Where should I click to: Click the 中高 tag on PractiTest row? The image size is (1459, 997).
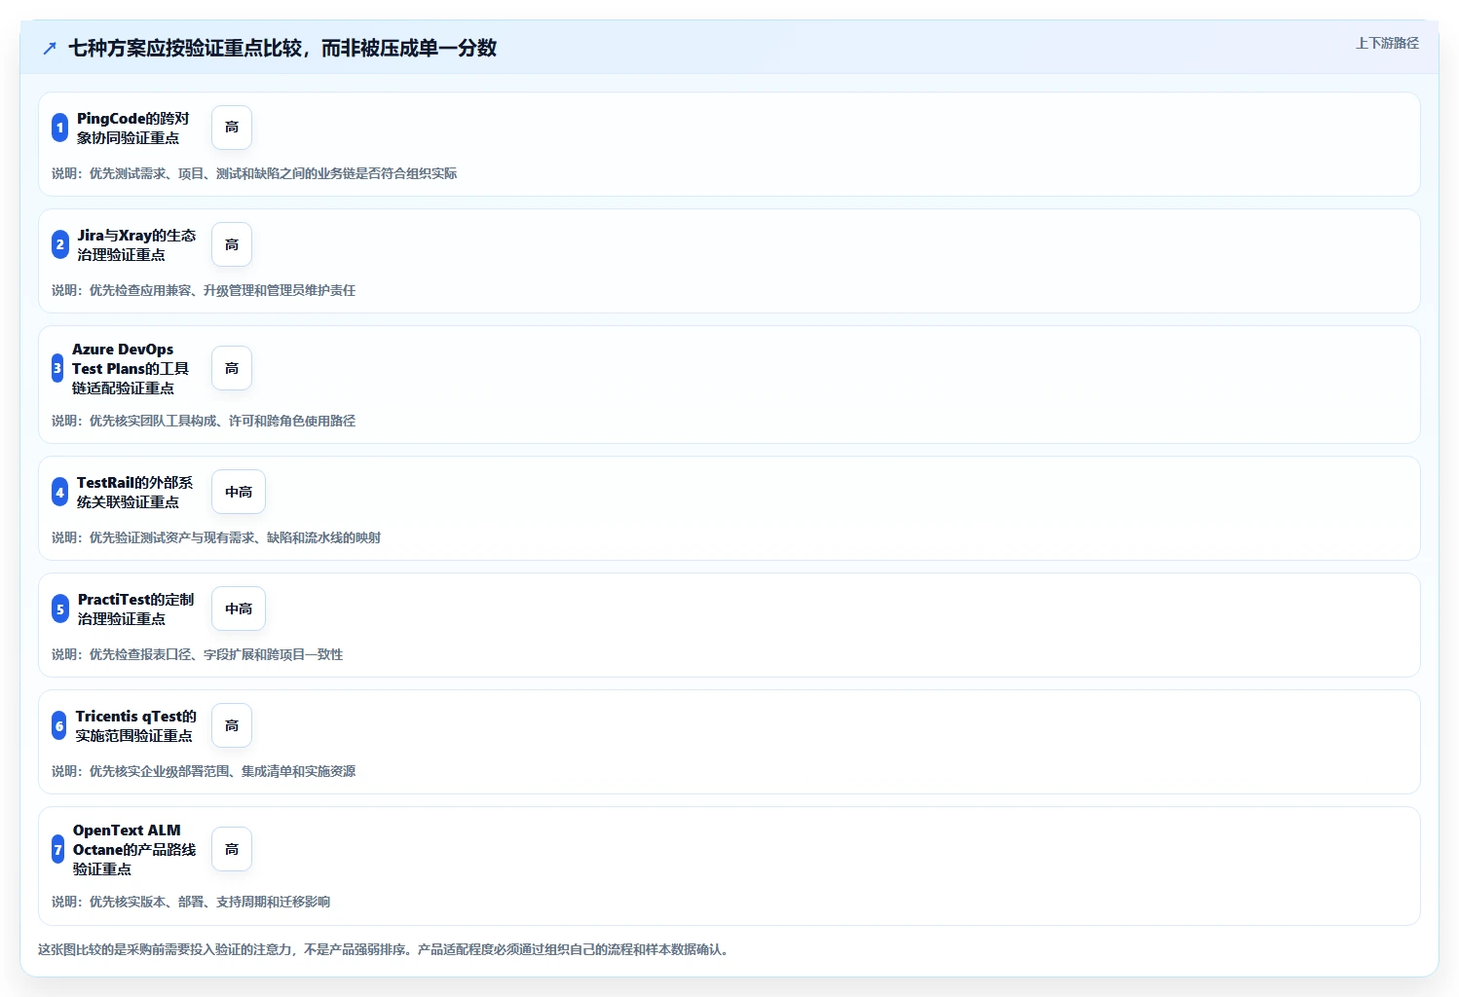(x=239, y=609)
